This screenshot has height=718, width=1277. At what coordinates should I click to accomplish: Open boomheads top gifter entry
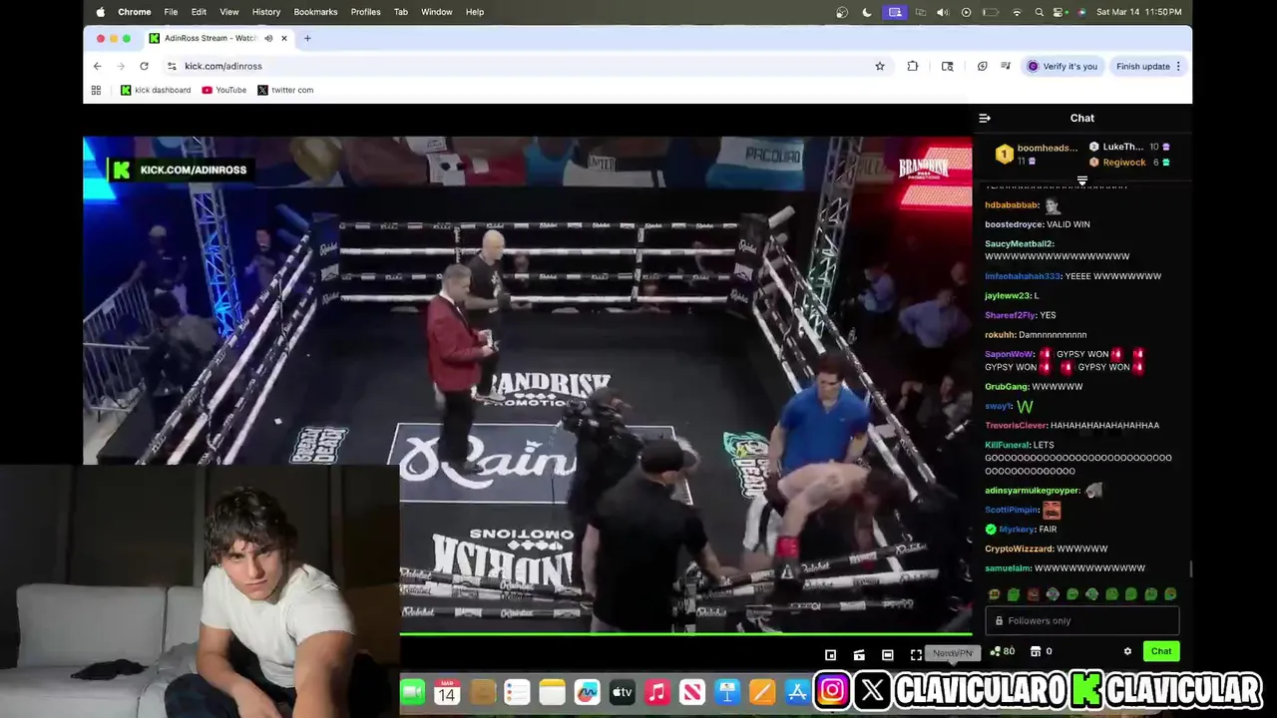tap(1036, 154)
